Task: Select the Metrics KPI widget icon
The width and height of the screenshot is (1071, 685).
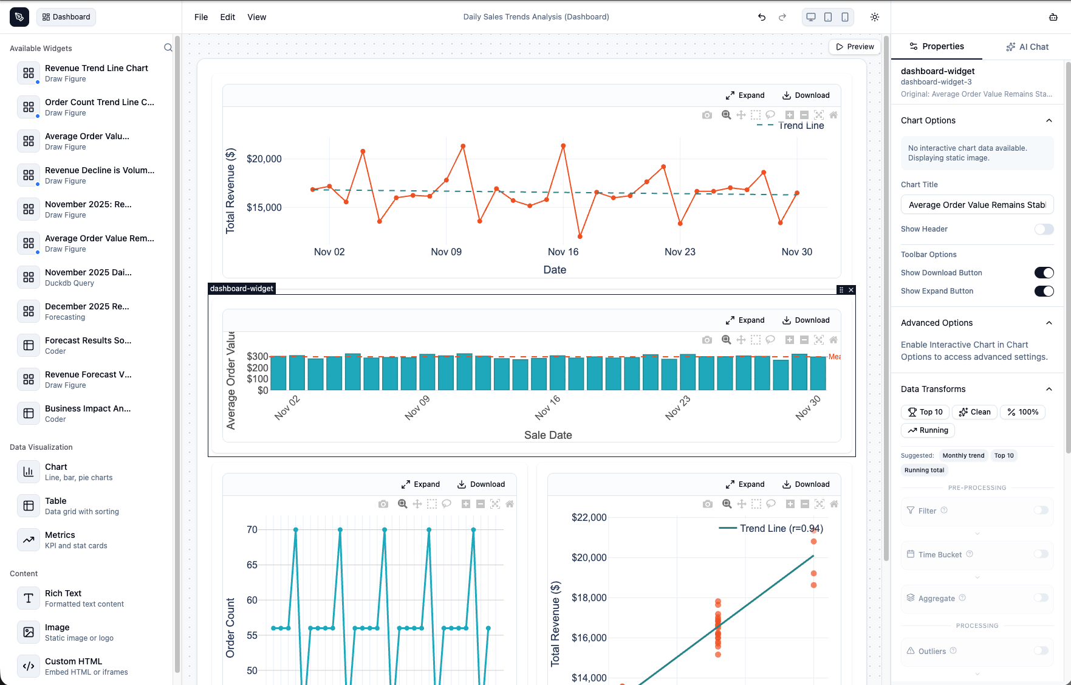Action: 28,540
